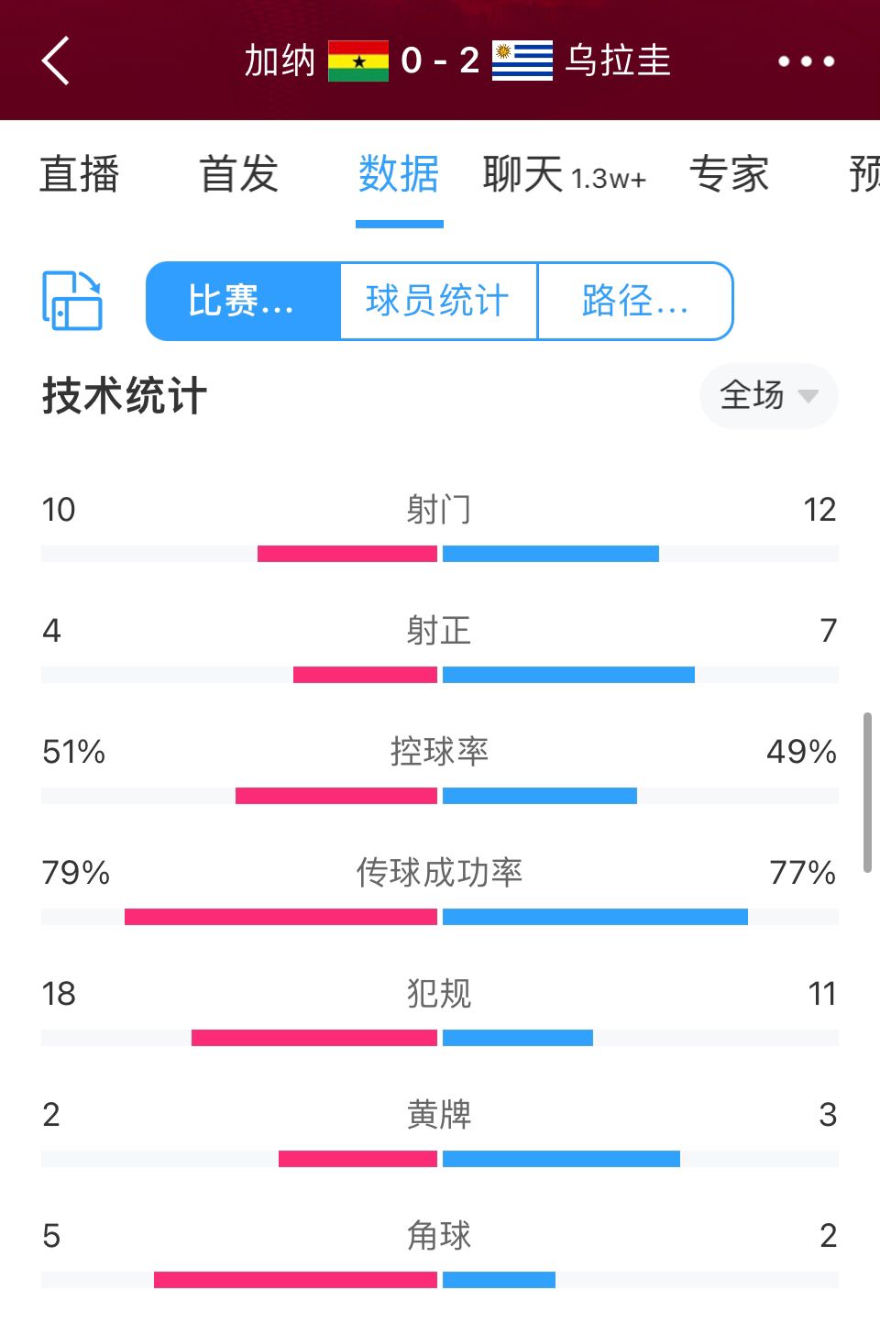Click the 控球率 possession bar
Viewport: 880px width, 1334px height.
[x=440, y=796]
